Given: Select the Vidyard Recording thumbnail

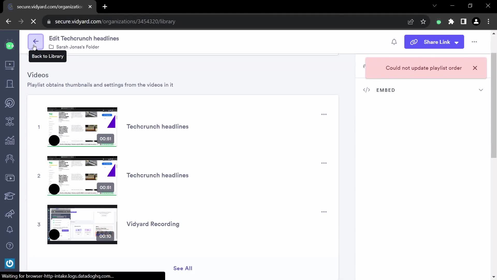Looking at the screenshot, I should pyautogui.click(x=82, y=225).
